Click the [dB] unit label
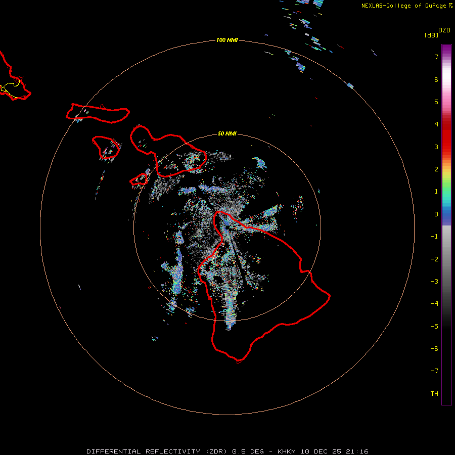 (x=432, y=35)
